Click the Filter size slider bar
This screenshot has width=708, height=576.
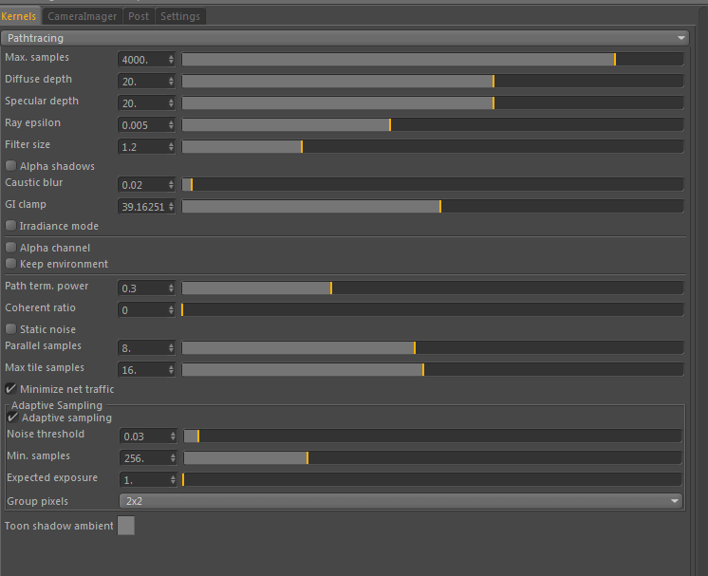click(433, 146)
